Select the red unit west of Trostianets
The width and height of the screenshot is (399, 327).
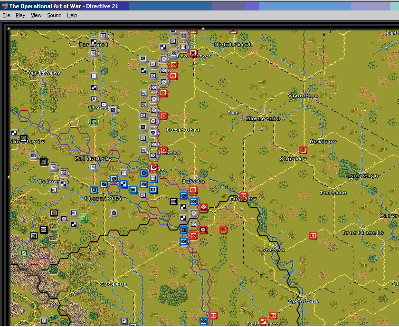(x=313, y=236)
